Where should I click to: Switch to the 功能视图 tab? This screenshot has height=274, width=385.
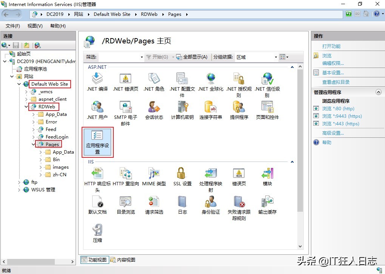(x=95, y=260)
